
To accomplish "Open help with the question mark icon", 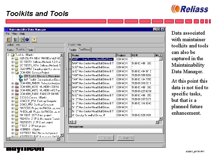I will coord(34,40).
